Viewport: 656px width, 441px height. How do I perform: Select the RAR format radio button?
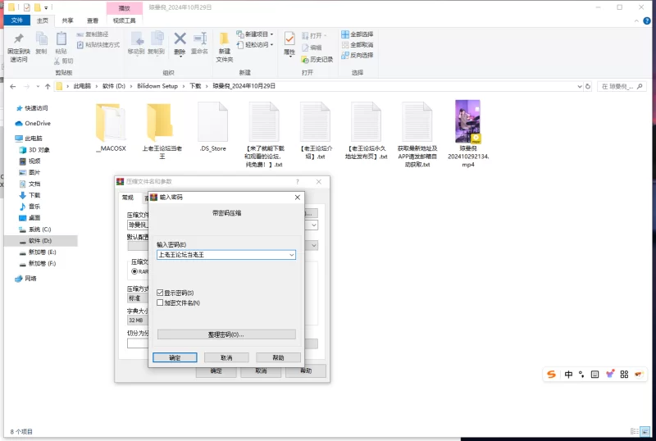tap(134, 271)
